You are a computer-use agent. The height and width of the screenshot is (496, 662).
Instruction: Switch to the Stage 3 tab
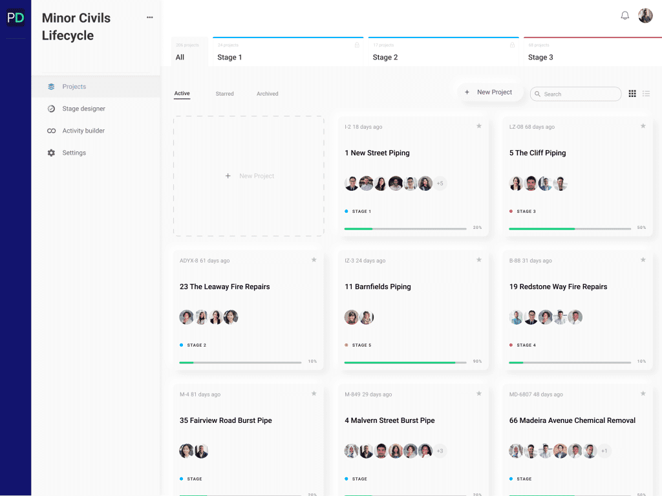point(540,57)
